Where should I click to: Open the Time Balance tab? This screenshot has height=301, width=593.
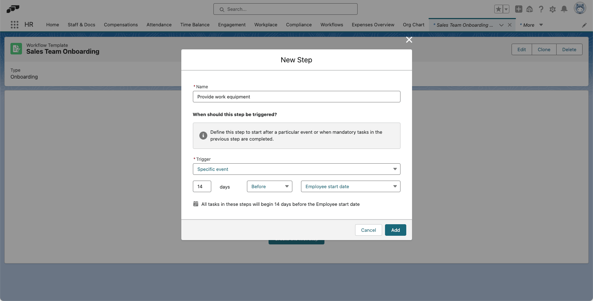pyautogui.click(x=195, y=25)
